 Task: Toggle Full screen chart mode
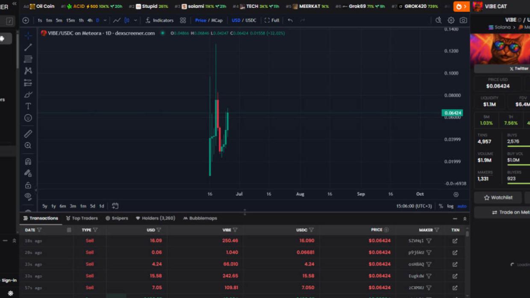click(x=272, y=20)
